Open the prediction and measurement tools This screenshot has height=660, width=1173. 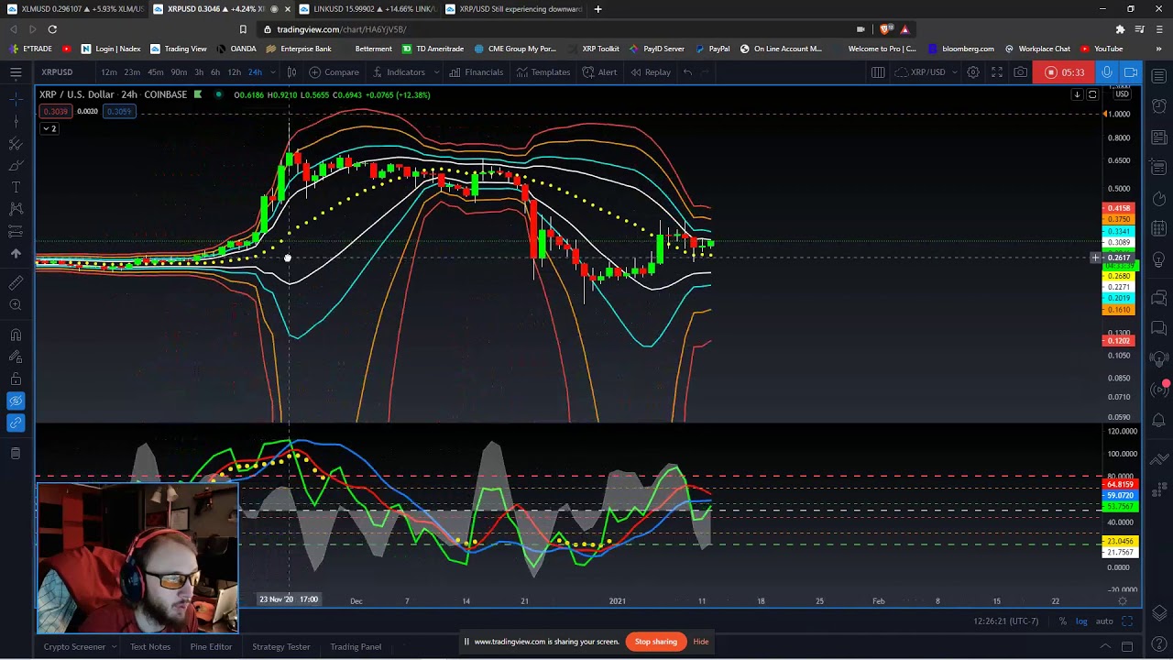pos(16,231)
